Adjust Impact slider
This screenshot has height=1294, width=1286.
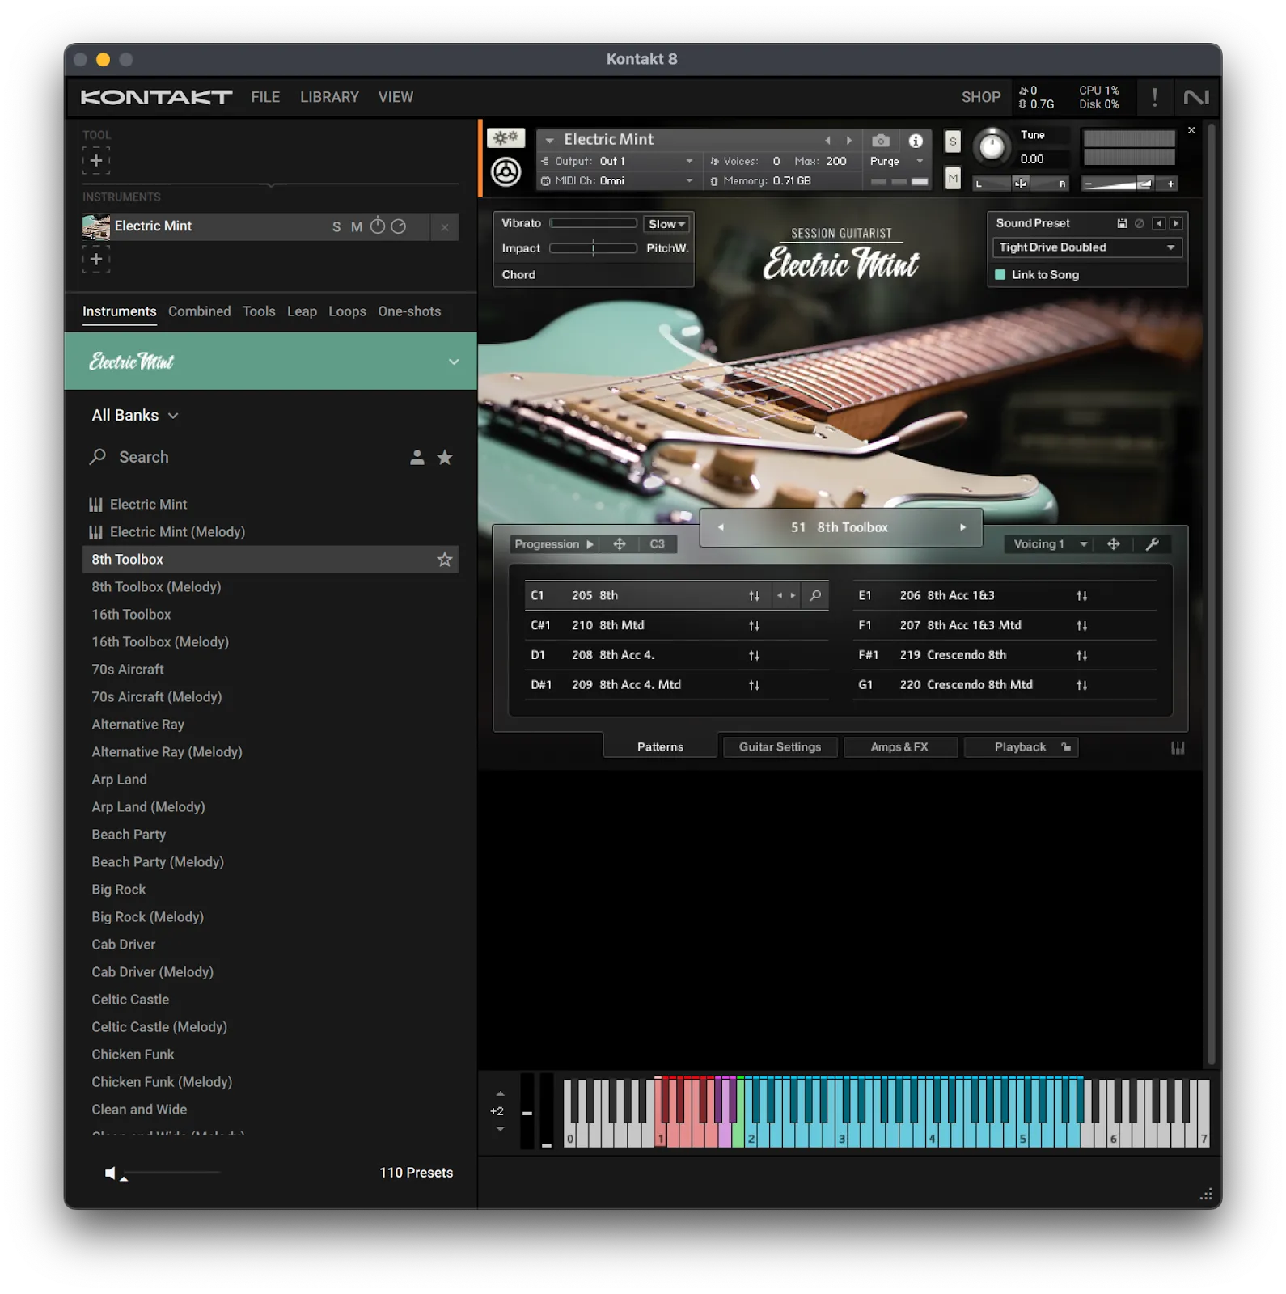593,248
